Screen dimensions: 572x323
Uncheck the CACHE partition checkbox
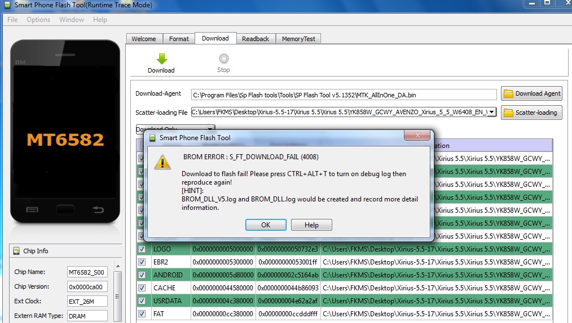[x=142, y=288]
